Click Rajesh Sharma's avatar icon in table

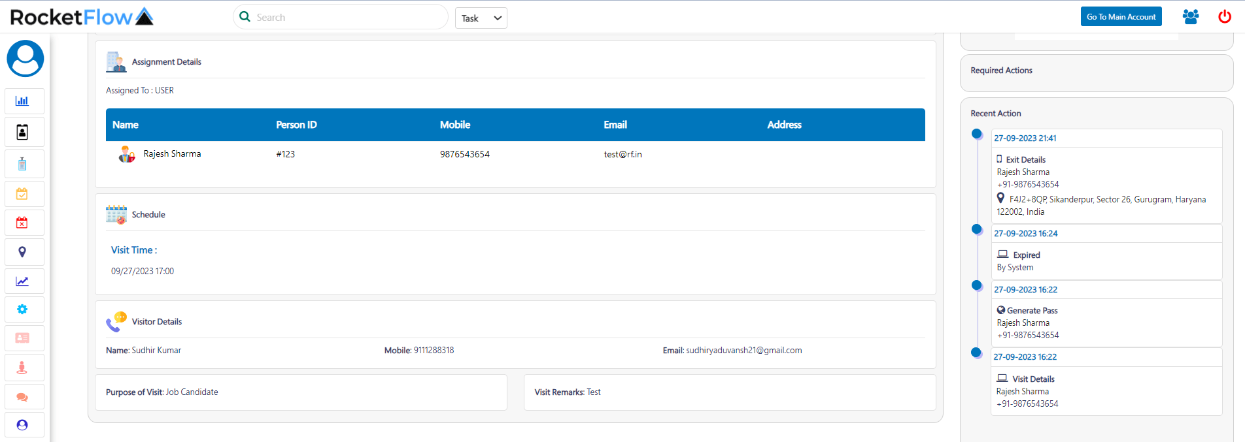pos(126,154)
